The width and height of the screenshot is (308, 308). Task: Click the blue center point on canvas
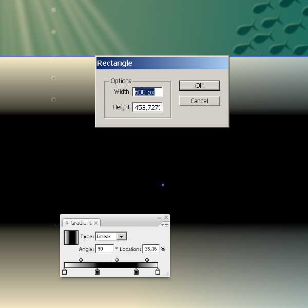163,185
